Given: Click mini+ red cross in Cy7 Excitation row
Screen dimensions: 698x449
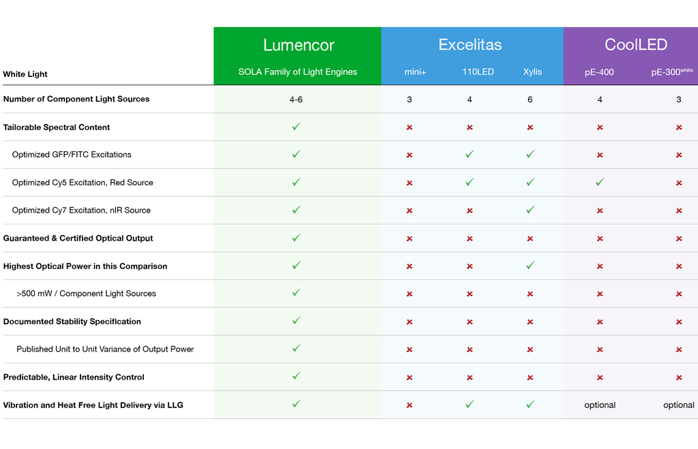Looking at the screenshot, I should click(x=410, y=211).
